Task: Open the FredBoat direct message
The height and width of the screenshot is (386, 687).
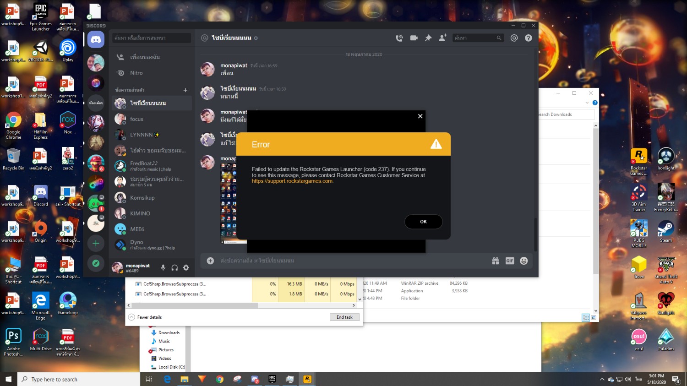Action: [152, 166]
